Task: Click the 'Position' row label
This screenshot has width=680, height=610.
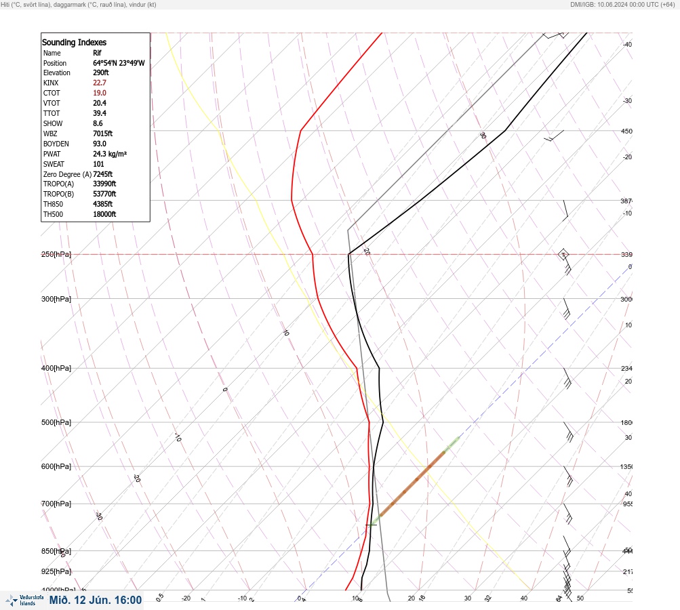Action: 55,63
